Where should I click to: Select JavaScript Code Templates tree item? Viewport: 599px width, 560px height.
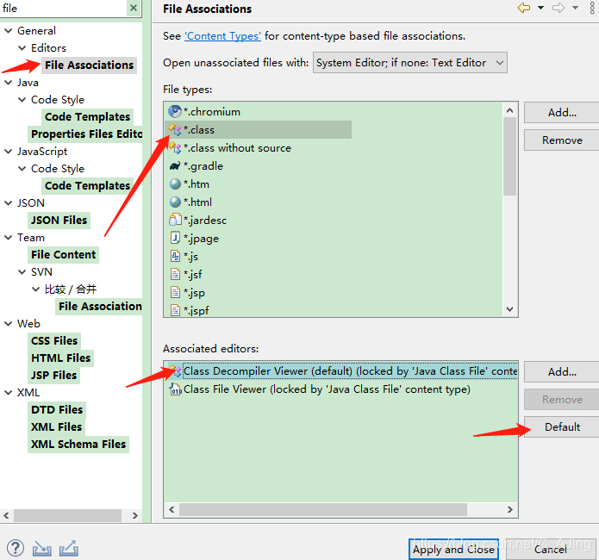point(88,185)
